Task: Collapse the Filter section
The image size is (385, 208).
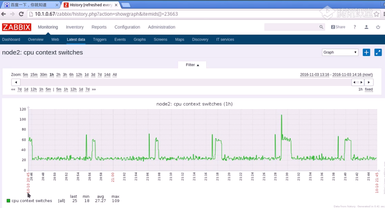Action: [192, 65]
